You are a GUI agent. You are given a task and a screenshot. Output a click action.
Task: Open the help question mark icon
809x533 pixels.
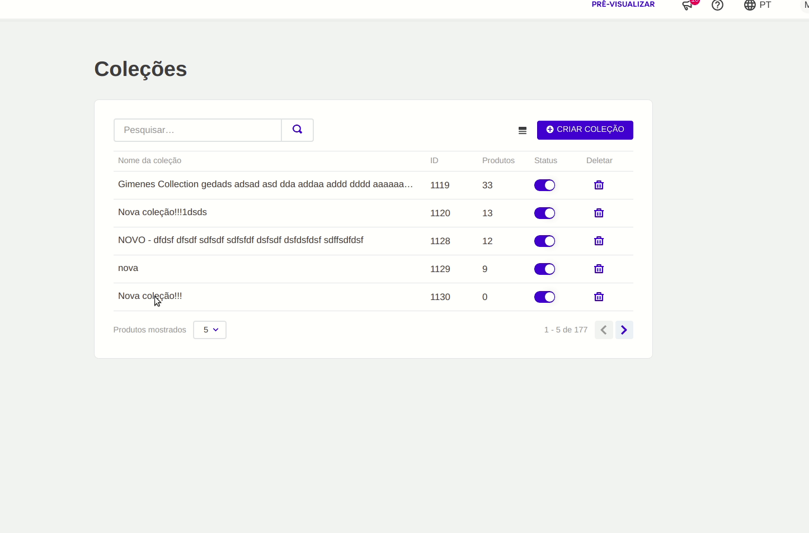(x=717, y=5)
